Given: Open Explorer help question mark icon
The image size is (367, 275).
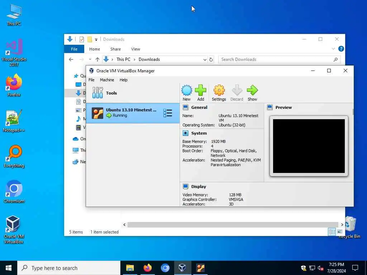Looking at the screenshot, I should pyautogui.click(x=341, y=49).
